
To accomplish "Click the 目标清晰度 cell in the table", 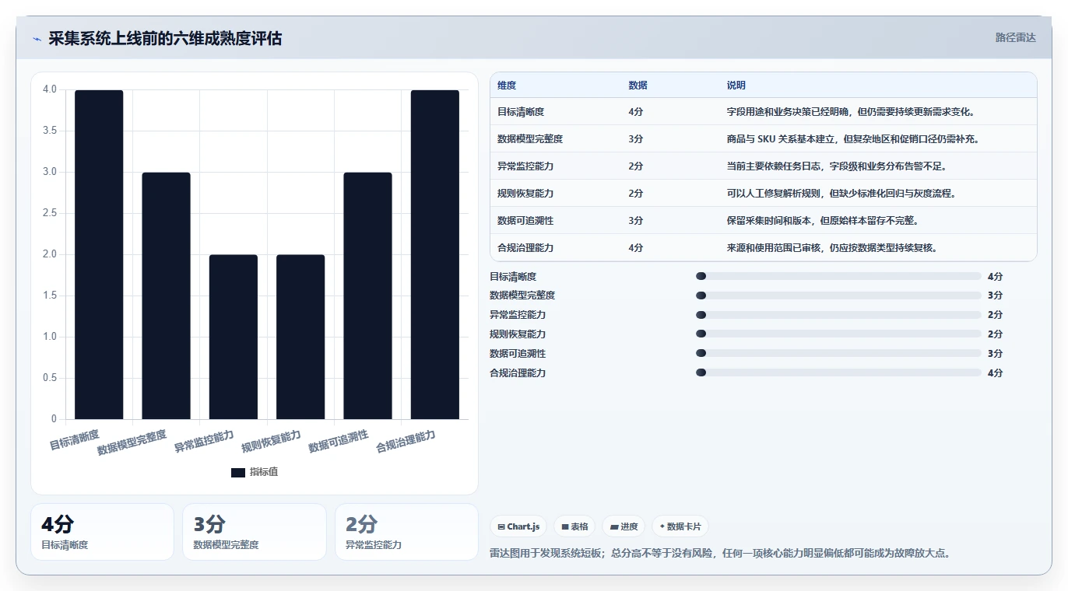I will (x=521, y=111).
